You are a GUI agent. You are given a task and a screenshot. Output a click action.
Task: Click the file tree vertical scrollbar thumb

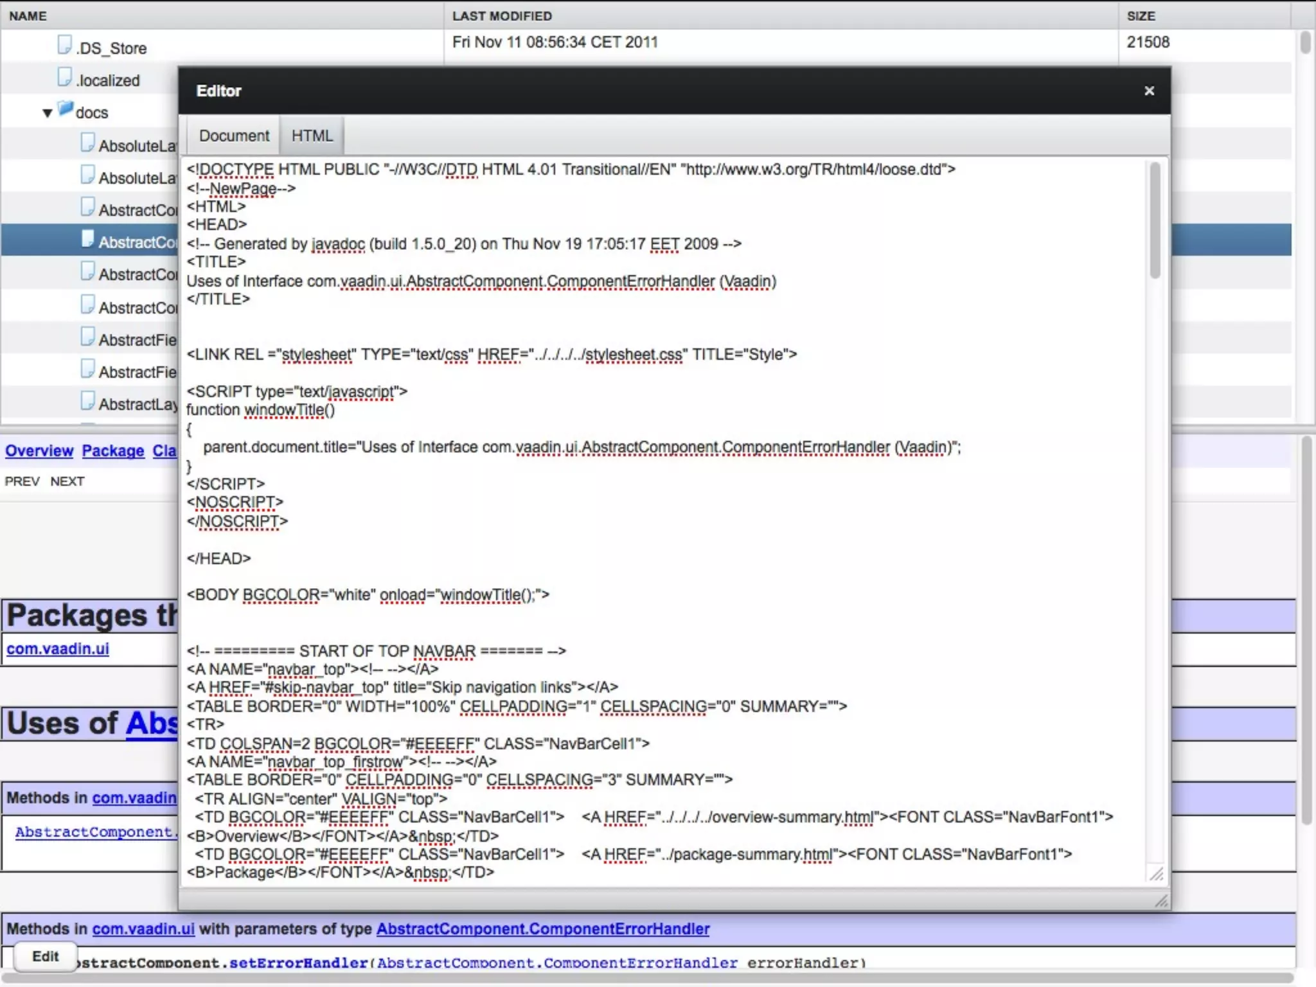pos(1305,42)
